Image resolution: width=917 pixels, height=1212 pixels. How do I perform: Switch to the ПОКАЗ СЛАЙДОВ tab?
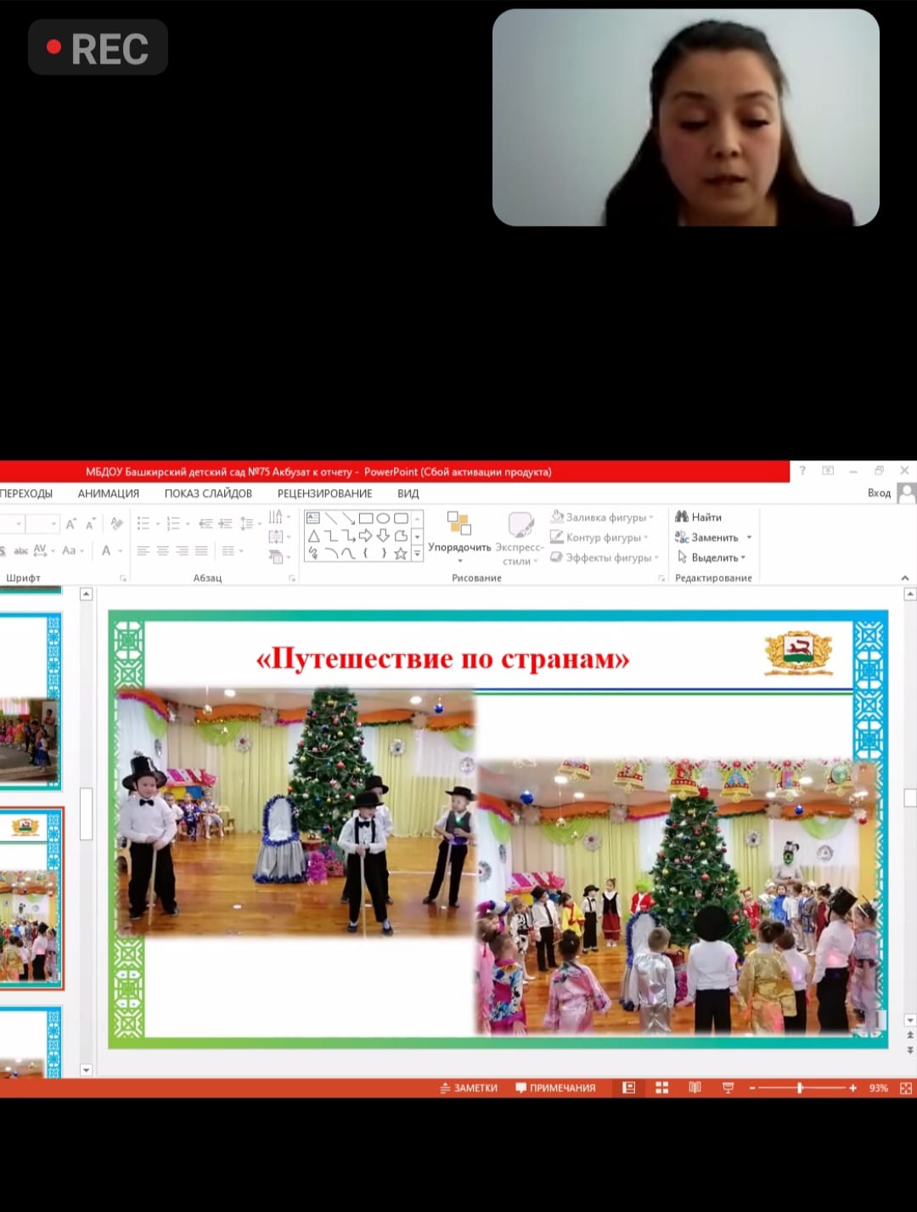click(x=208, y=493)
